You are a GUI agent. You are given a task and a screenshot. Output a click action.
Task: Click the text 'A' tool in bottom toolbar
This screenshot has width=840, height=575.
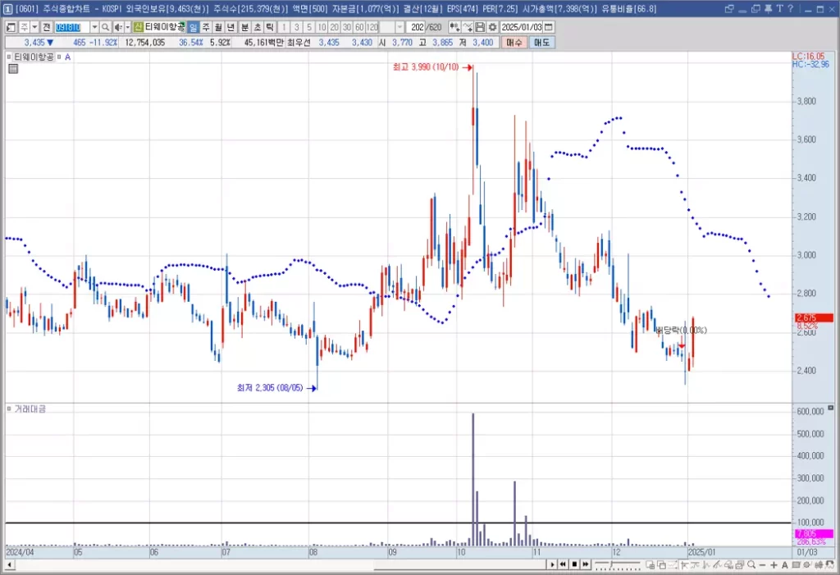[x=784, y=565]
